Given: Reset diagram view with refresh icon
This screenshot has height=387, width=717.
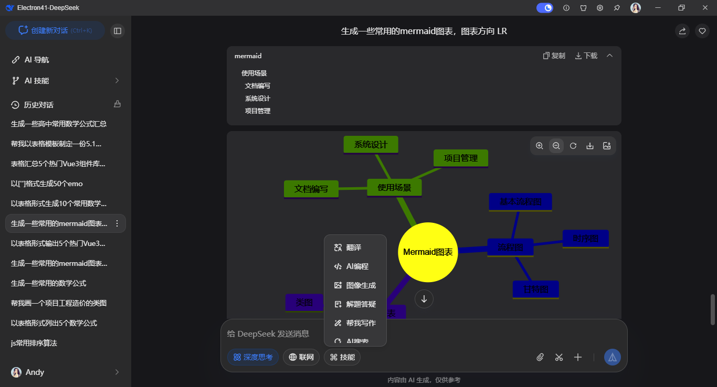Looking at the screenshot, I should click(x=573, y=146).
